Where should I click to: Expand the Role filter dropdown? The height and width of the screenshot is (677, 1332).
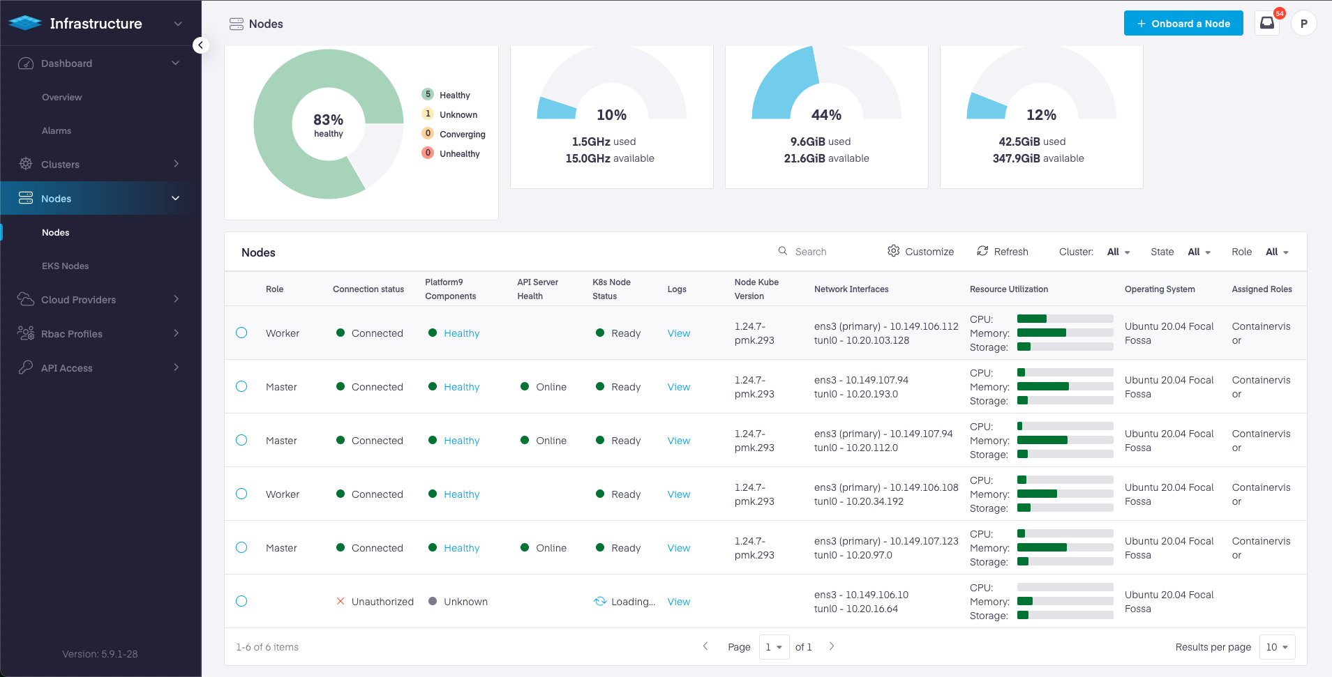[x=1277, y=252]
